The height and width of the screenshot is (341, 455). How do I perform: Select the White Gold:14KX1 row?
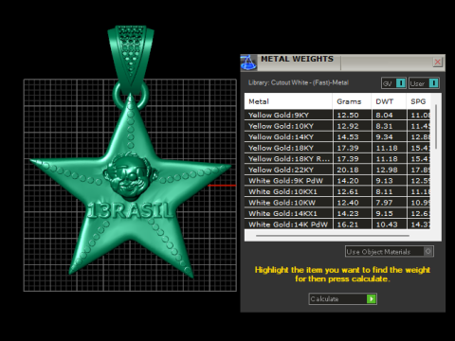(x=337, y=213)
